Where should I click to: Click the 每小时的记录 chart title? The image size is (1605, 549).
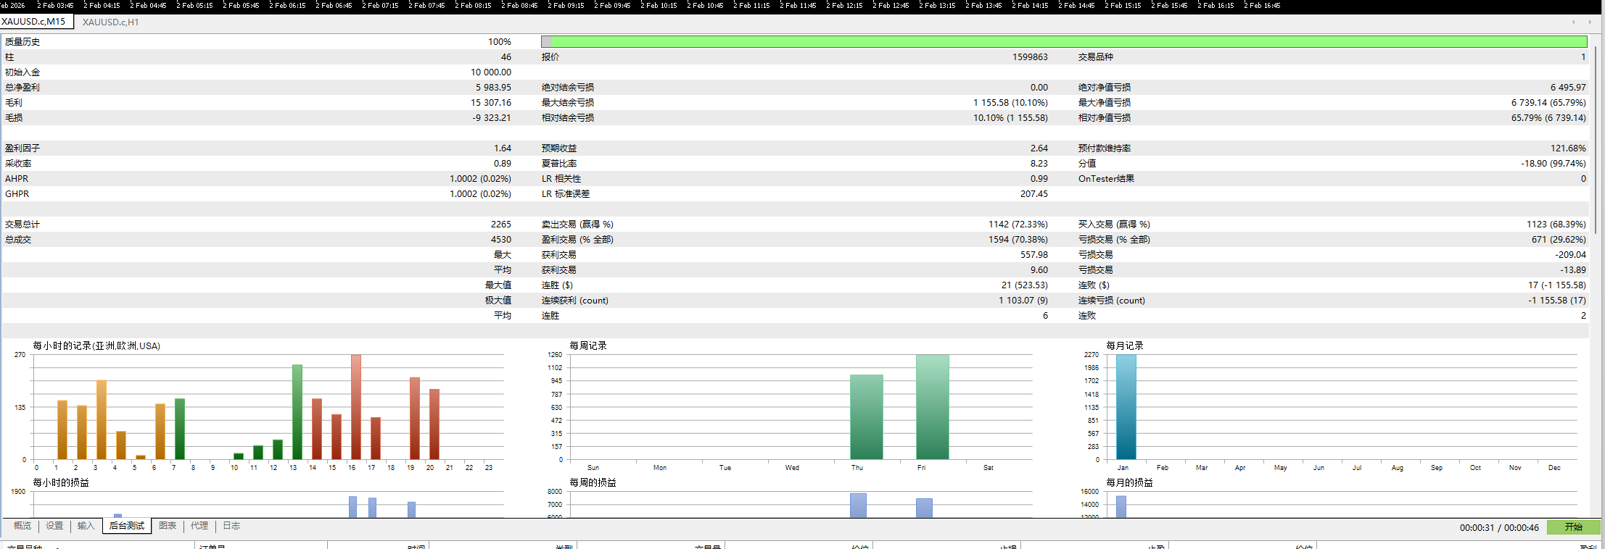[96, 346]
